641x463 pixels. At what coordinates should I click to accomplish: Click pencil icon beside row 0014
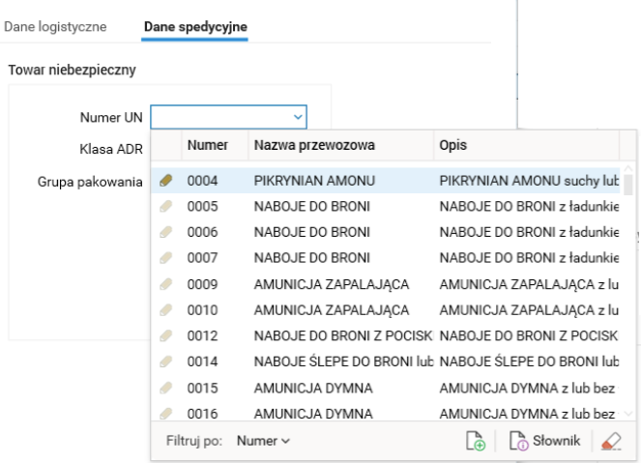click(x=166, y=362)
